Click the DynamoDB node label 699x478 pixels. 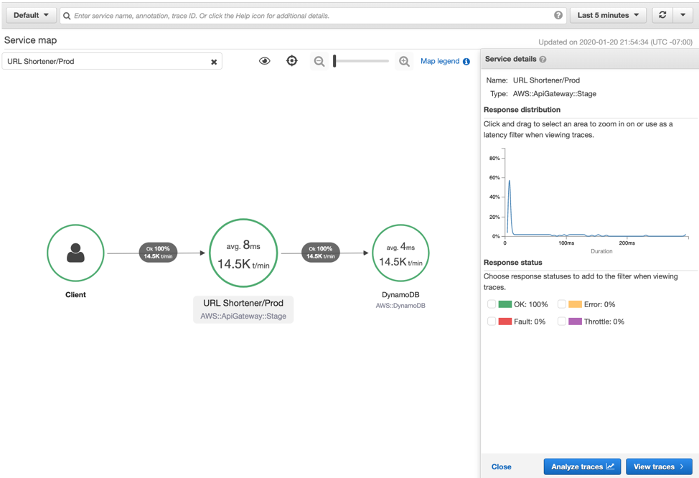(400, 295)
